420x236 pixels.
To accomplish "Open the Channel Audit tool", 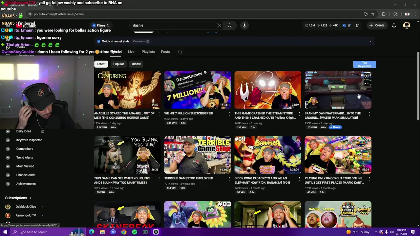I will pos(26,175).
